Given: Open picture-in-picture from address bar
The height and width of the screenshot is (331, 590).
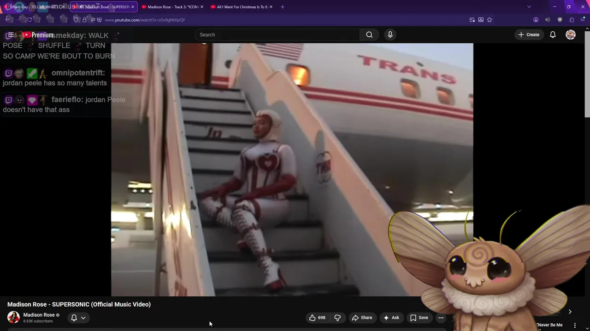Looking at the screenshot, I should (x=472, y=20).
